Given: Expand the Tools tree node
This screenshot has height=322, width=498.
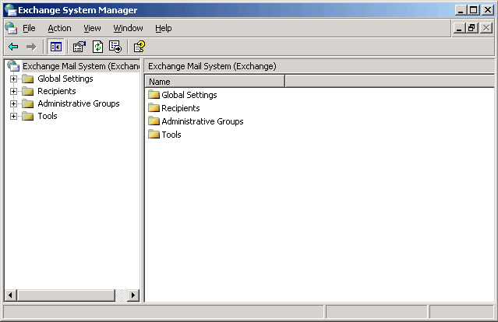Looking at the screenshot, I should coord(13,116).
